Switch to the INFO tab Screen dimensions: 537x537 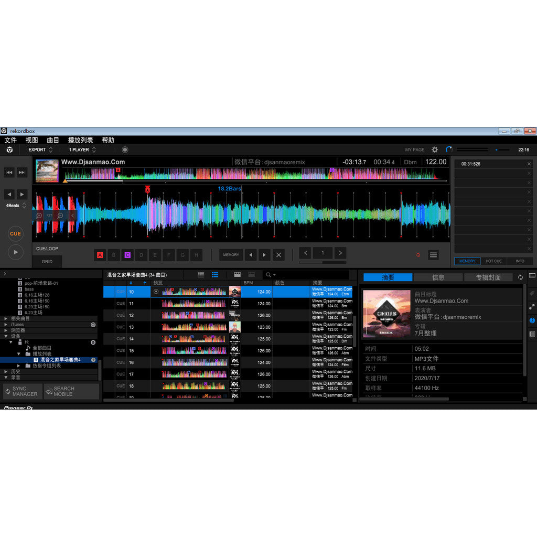[x=520, y=261]
